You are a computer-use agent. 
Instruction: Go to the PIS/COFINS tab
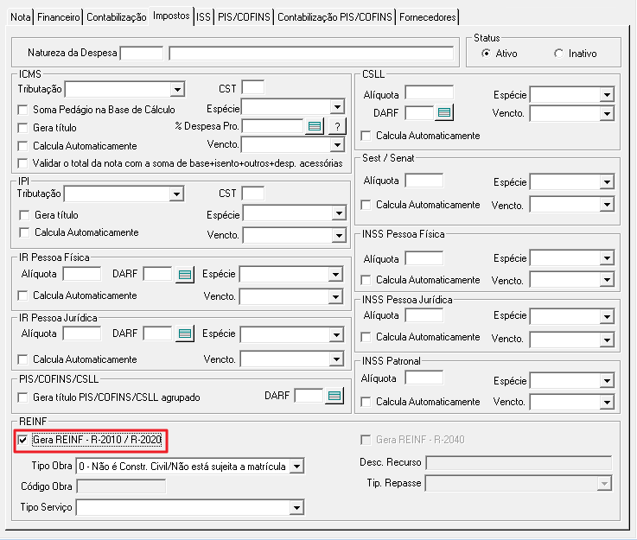coord(244,17)
